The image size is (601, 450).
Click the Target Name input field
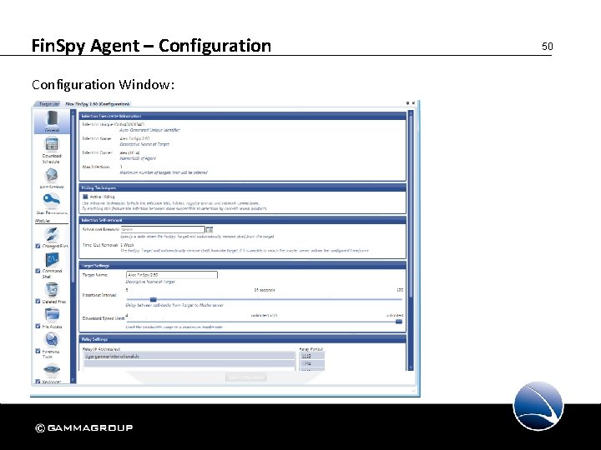click(x=172, y=275)
